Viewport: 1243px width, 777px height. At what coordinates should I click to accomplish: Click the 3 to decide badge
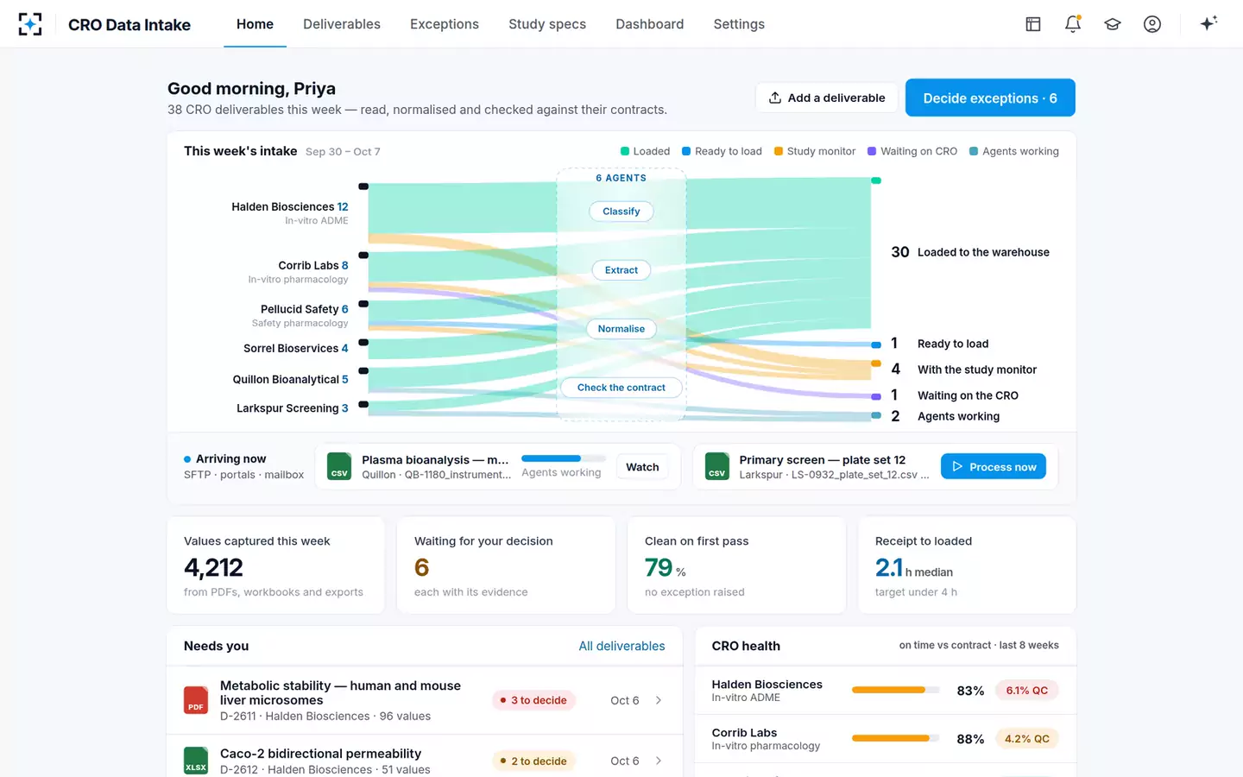point(533,700)
